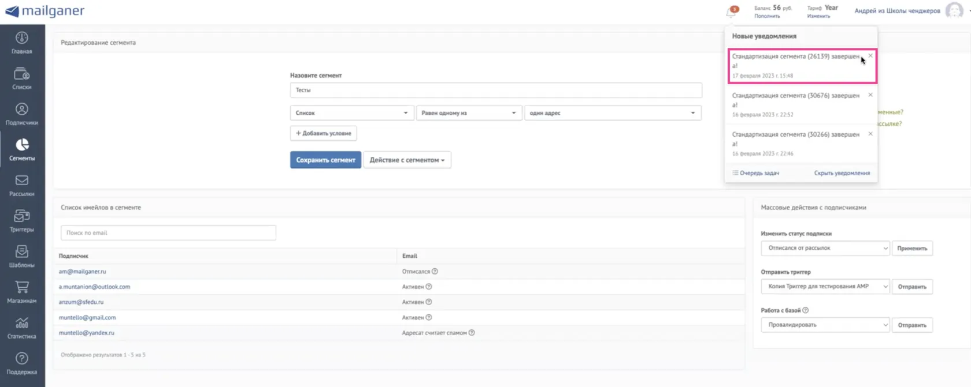Expand the Отписался от рассылок status dropdown
Image resolution: width=971 pixels, height=387 pixels.
point(825,248)
